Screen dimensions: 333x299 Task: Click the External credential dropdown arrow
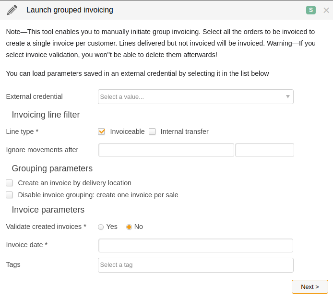pos(288,96)
